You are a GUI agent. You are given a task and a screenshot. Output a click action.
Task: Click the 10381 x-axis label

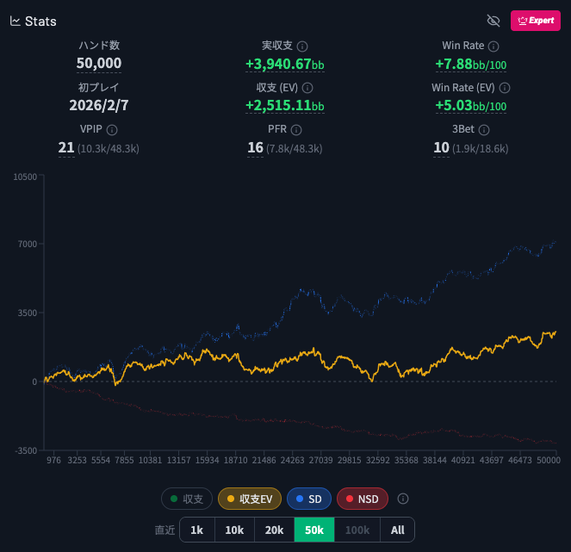point(150,460)
